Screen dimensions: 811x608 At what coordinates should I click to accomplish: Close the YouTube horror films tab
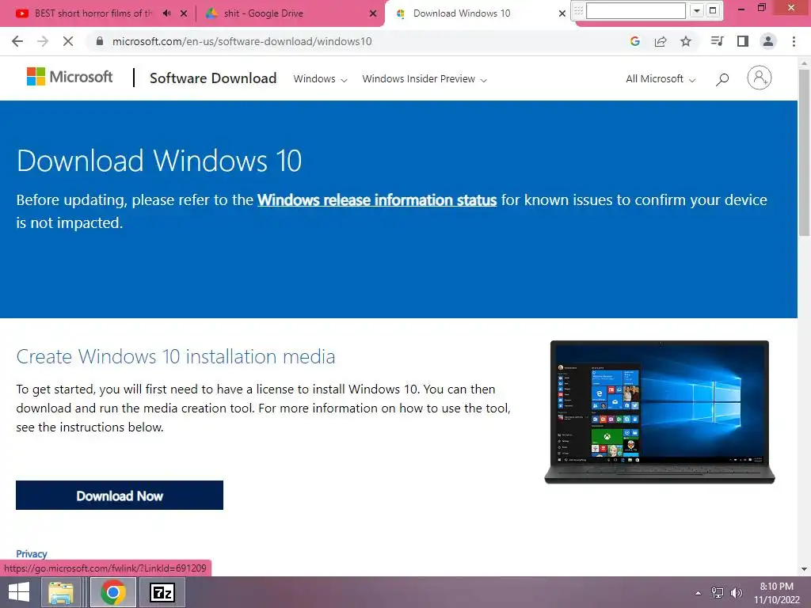coord(184,13)
